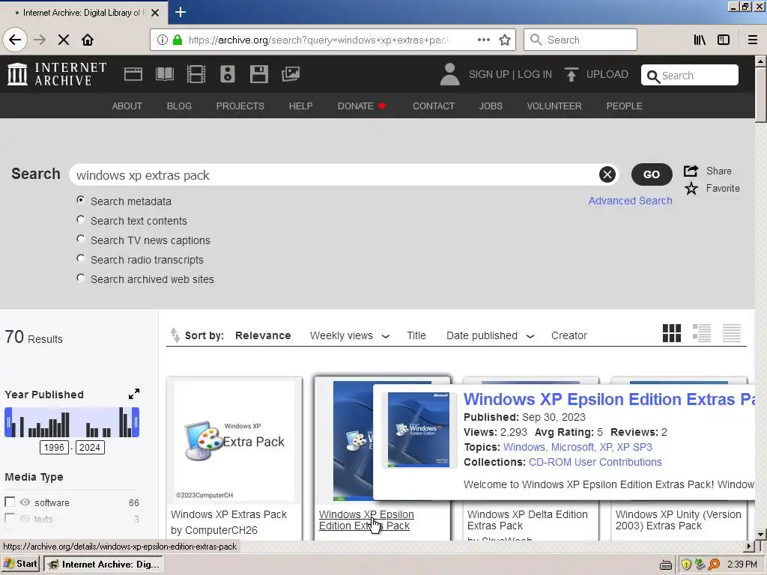Click the SIGN UP link

tap(488, 74)
